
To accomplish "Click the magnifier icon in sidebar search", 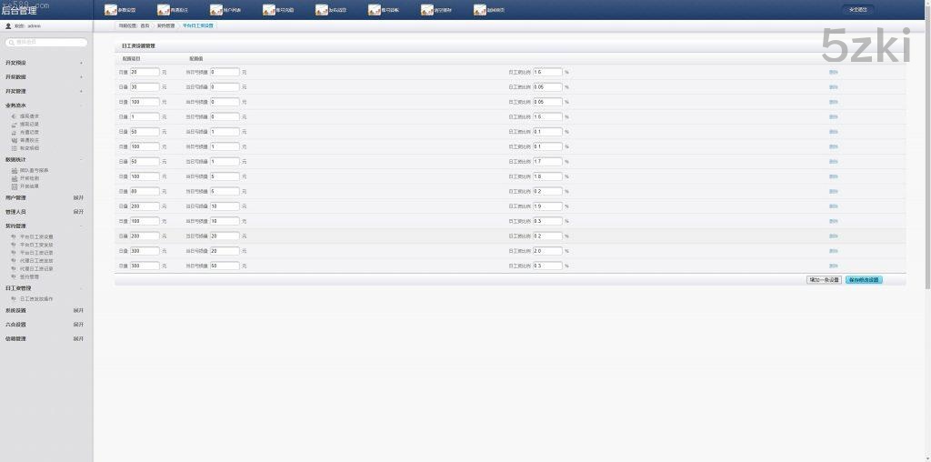I will 12,42.
